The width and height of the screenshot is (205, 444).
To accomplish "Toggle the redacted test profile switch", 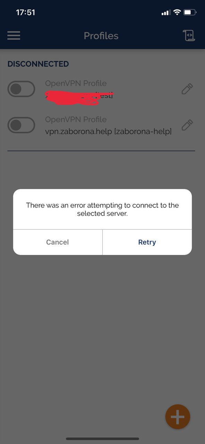I will point(21,89).
